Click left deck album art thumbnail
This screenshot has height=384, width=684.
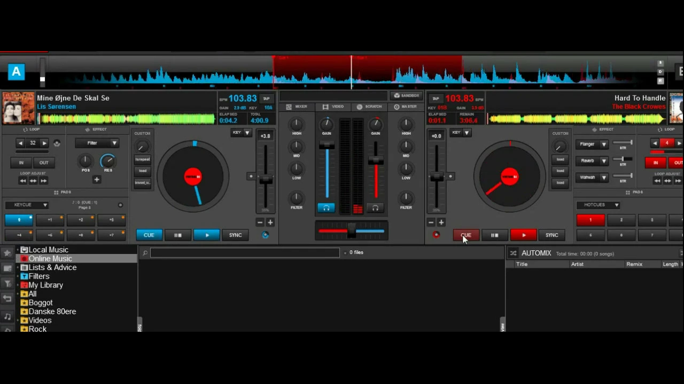[18, 108]
